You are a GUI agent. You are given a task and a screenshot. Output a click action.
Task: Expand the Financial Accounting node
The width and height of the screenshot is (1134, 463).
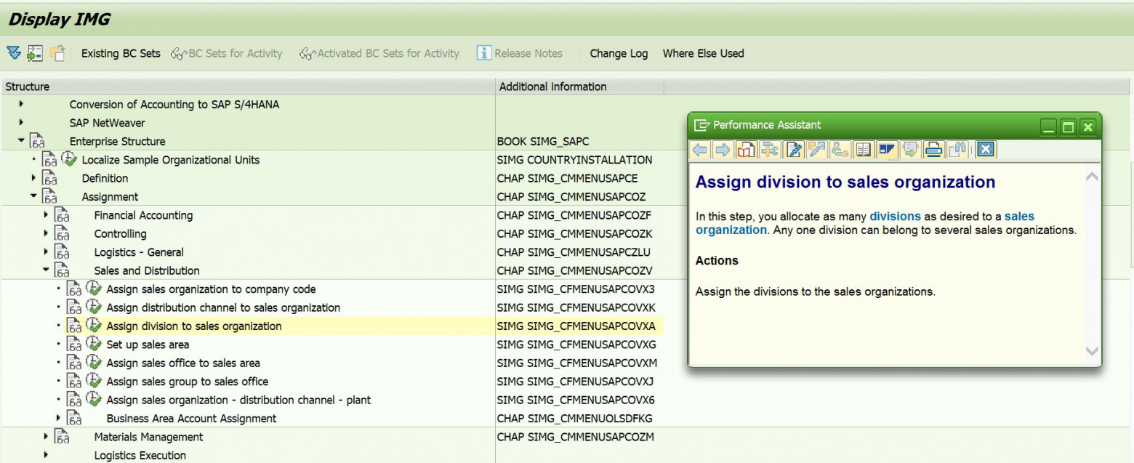tap(47, 215)
